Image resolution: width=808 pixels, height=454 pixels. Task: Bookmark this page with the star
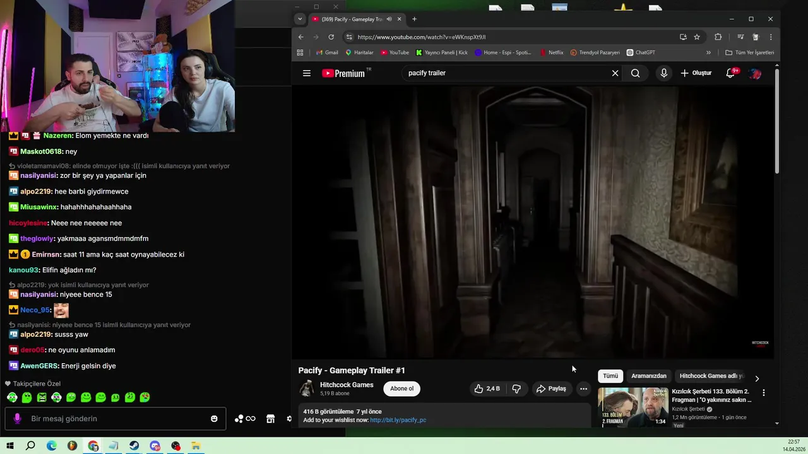[697, 37]
